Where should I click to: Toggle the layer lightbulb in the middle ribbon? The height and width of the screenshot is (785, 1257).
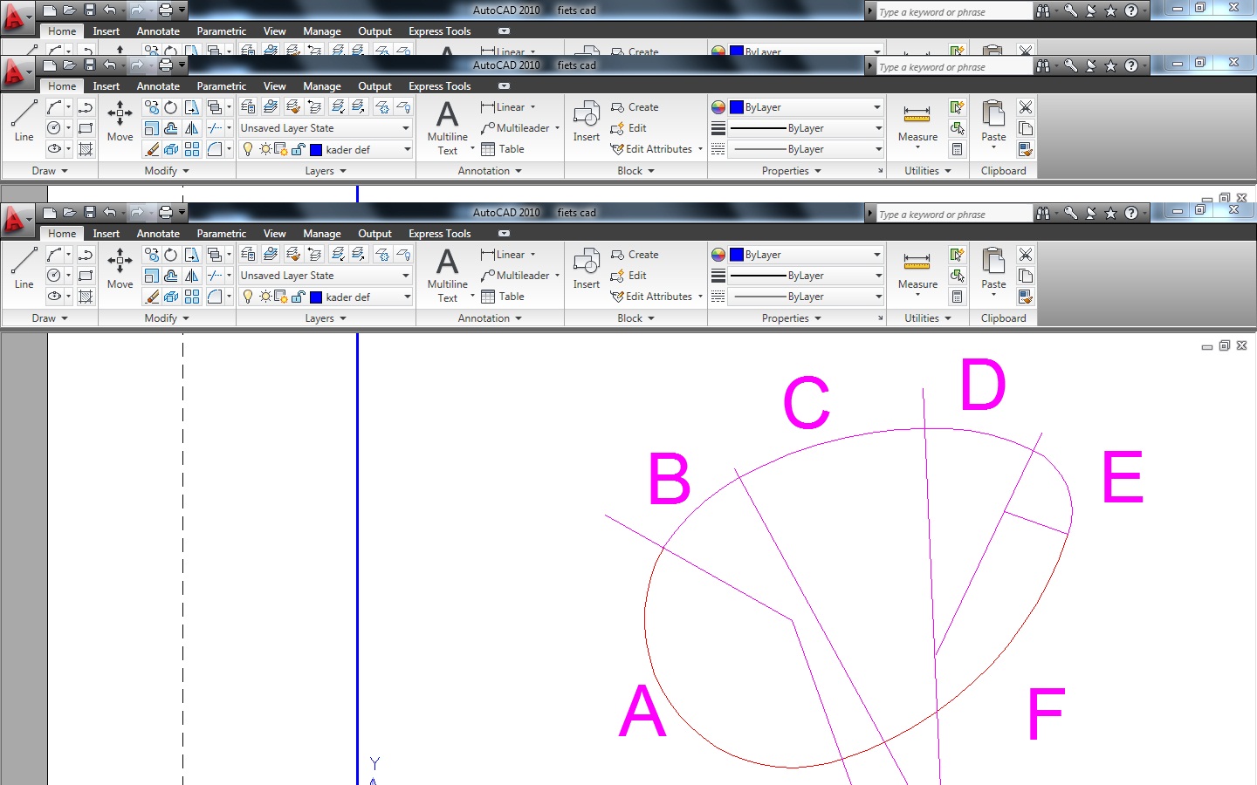pyautogui.click(x=248, y=149)
